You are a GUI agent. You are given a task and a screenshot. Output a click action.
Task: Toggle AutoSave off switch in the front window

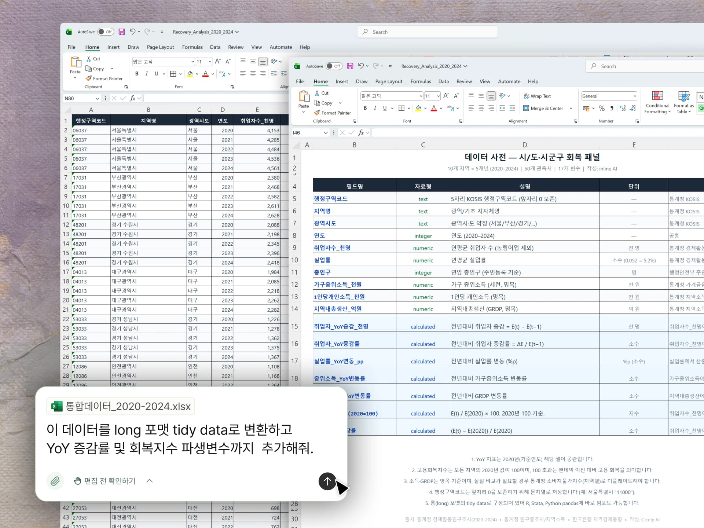click(334, 66)
